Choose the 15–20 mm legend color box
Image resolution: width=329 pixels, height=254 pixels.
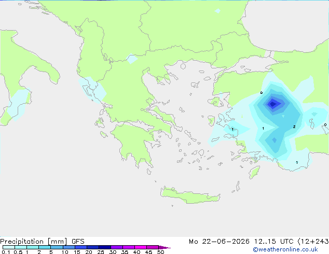81,247
